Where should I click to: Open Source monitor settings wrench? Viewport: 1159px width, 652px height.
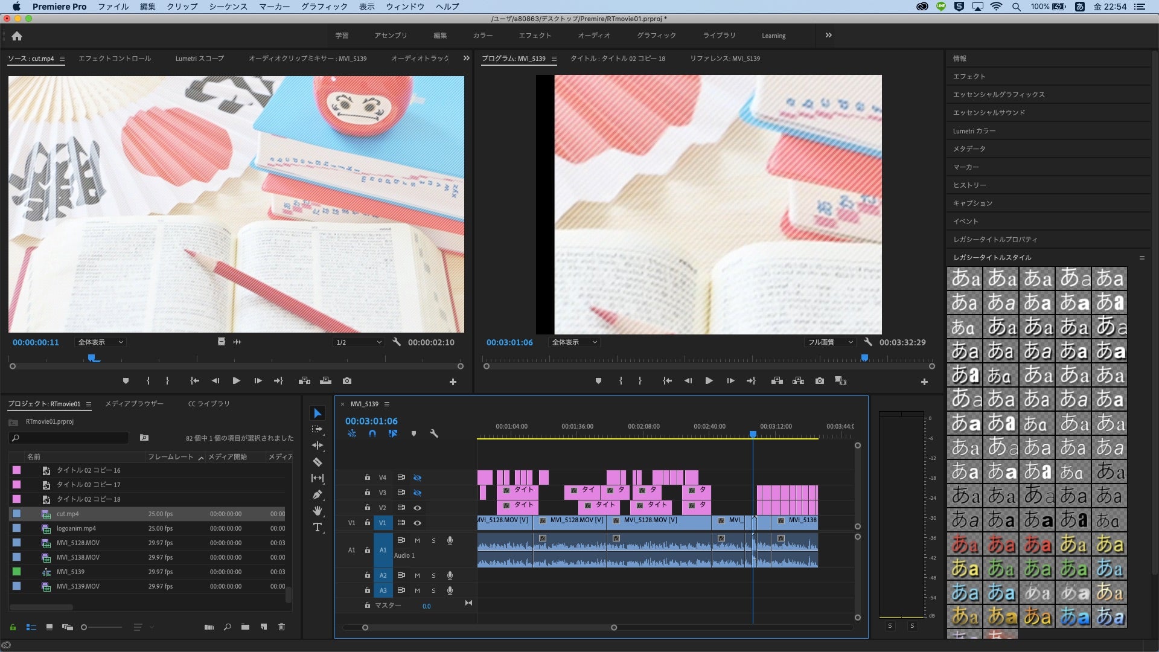click(x=397, y=342)
